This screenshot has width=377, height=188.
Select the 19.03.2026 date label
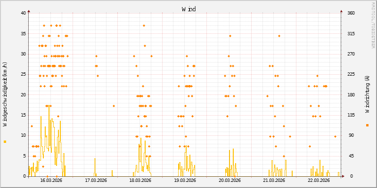pos(185,180)
